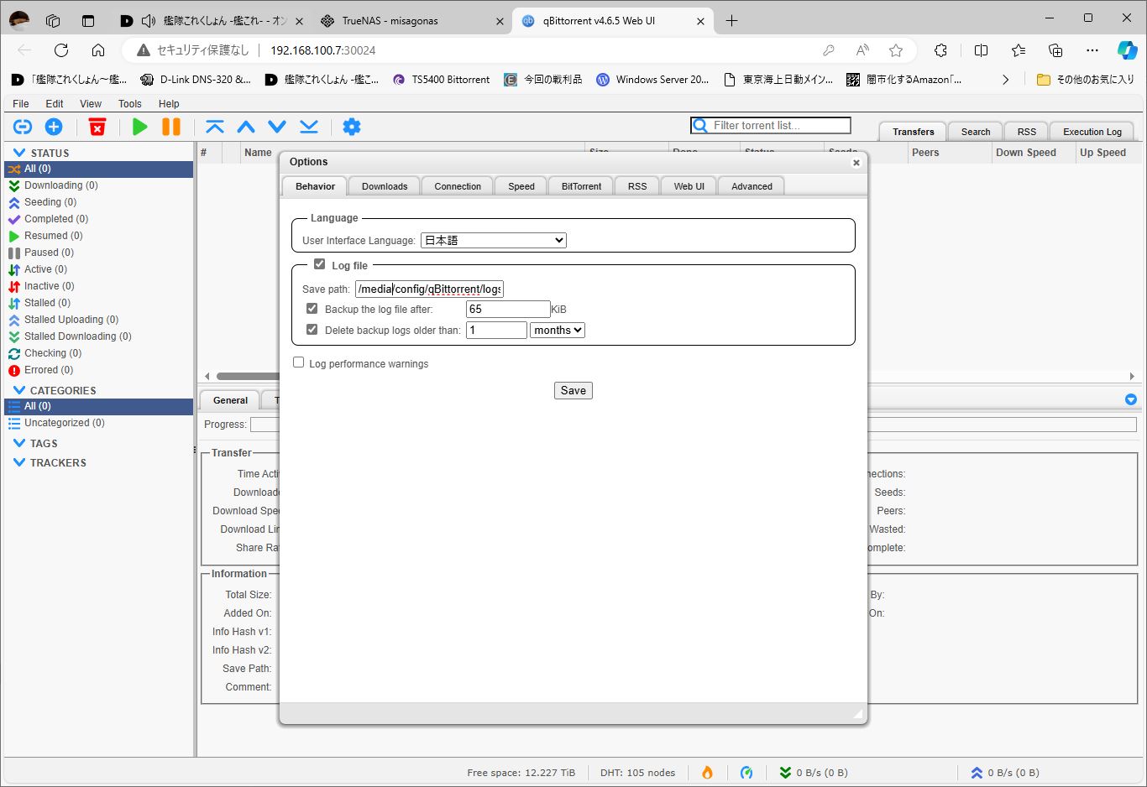Collapse the CATEGORIES section

[19, 390]
